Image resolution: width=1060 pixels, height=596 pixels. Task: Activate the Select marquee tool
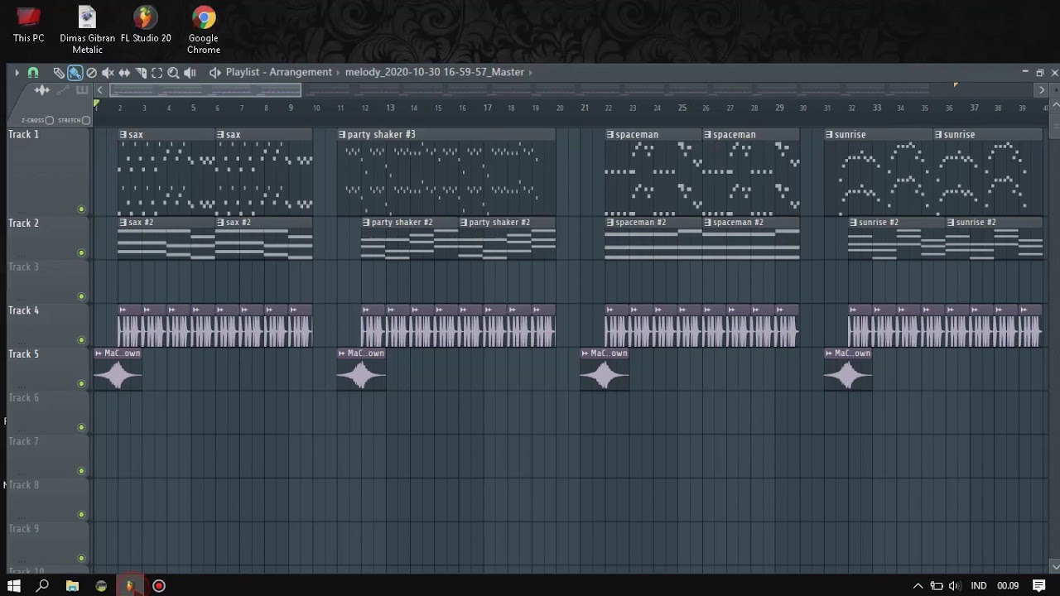click(157, 73)
